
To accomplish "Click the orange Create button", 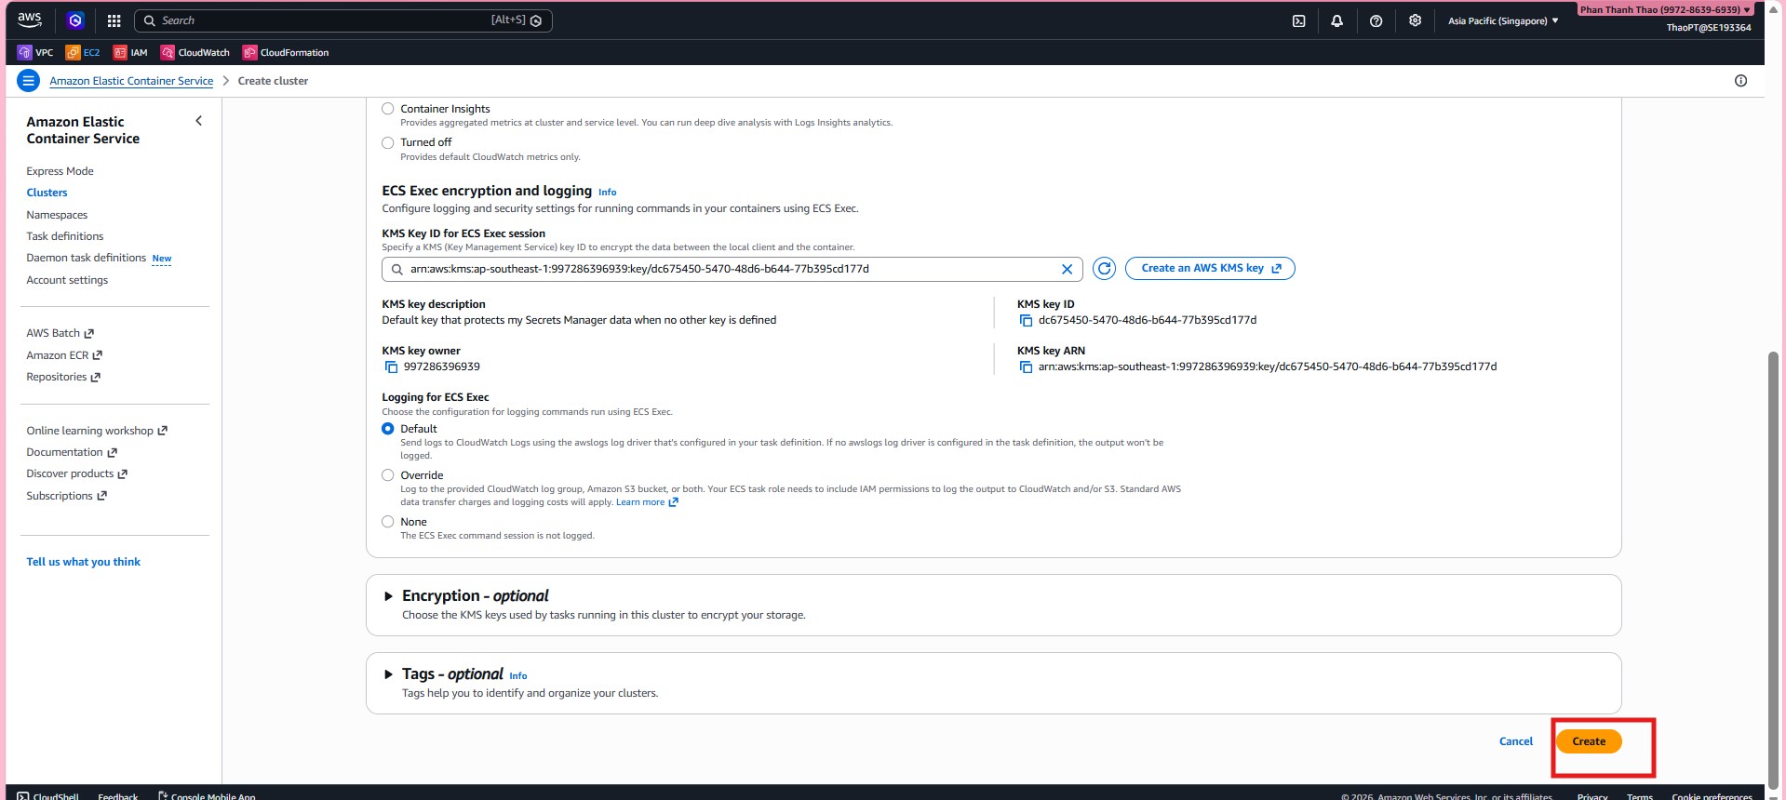I will [x=1588, y=741].
